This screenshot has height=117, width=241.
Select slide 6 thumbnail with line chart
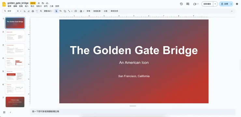pos(15,89)
